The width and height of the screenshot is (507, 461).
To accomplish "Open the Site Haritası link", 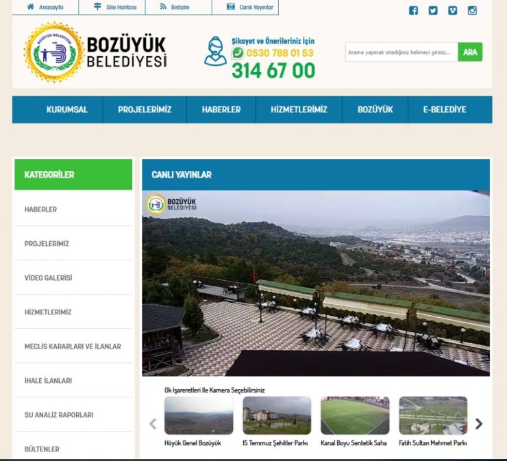I will [115, 8].
